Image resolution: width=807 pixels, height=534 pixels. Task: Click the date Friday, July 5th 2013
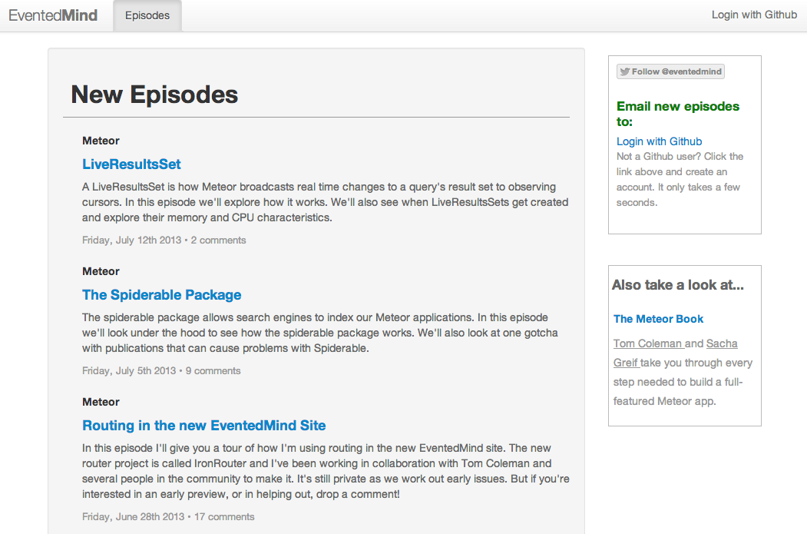[x=129, y=371]
